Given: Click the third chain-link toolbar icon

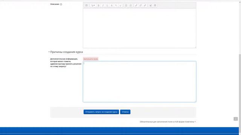Looking at the screenshot, I should (x=145, y=5).
